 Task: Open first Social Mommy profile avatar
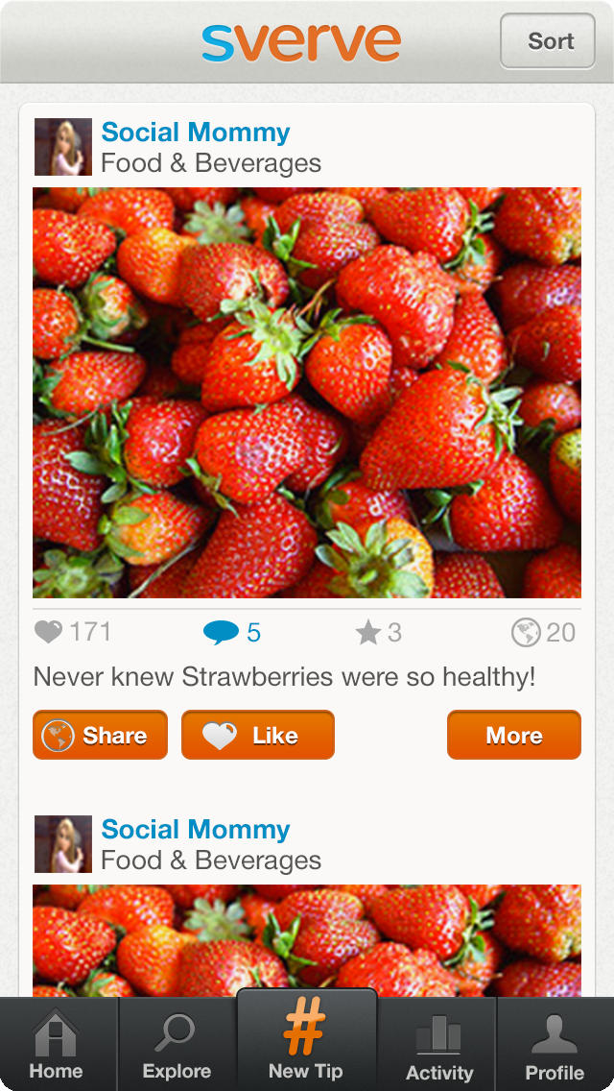click(63, 147)
